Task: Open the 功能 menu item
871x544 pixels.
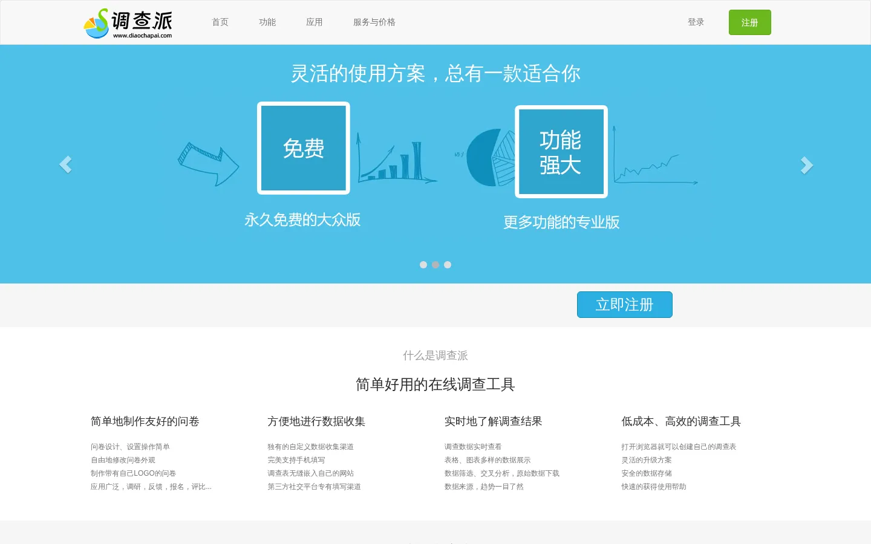Action: click(267, 22)
